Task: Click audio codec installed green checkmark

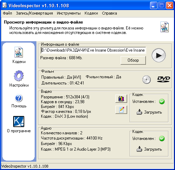Action: (162, 138)
